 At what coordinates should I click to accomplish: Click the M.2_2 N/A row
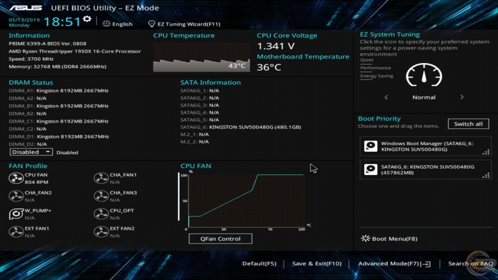(x=194, y=142)
